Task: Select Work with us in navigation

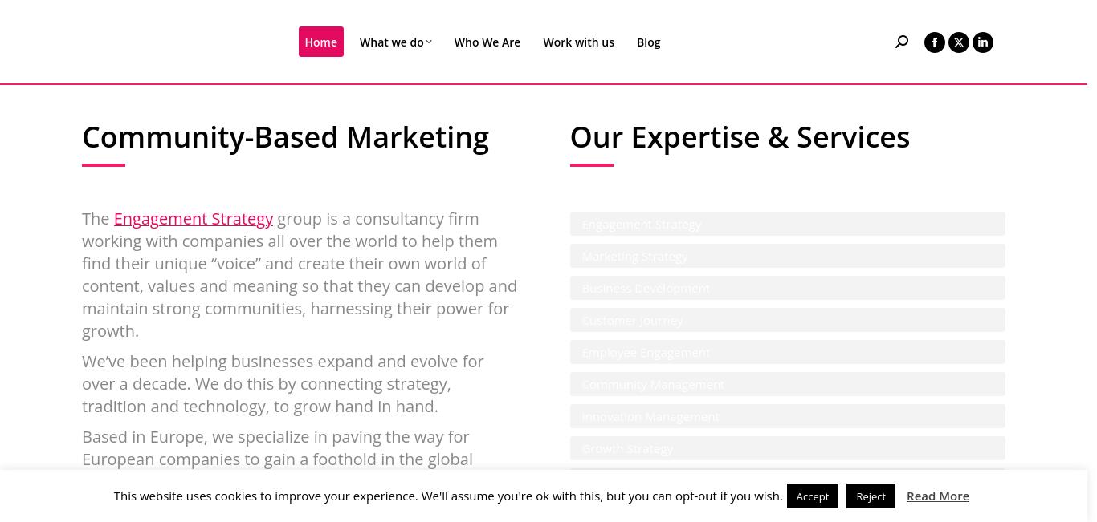Action: tap(579, 42)
